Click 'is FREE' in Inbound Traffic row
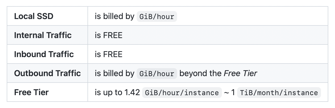335x108 pixels. click(x=108, y=54)
